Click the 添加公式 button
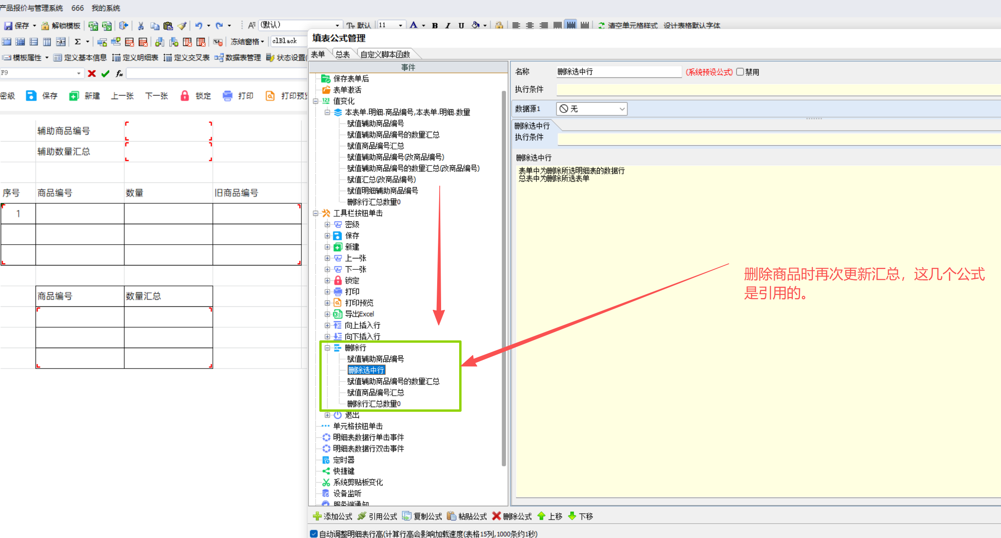 click(333, 516)
